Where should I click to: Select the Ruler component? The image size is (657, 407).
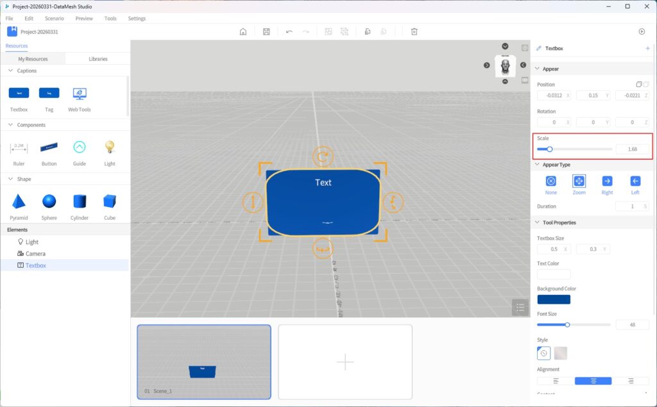click(19, 147)
